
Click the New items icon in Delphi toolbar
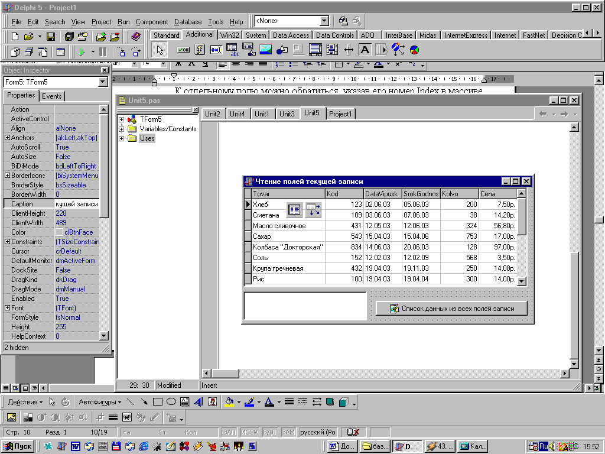(15, 37)
